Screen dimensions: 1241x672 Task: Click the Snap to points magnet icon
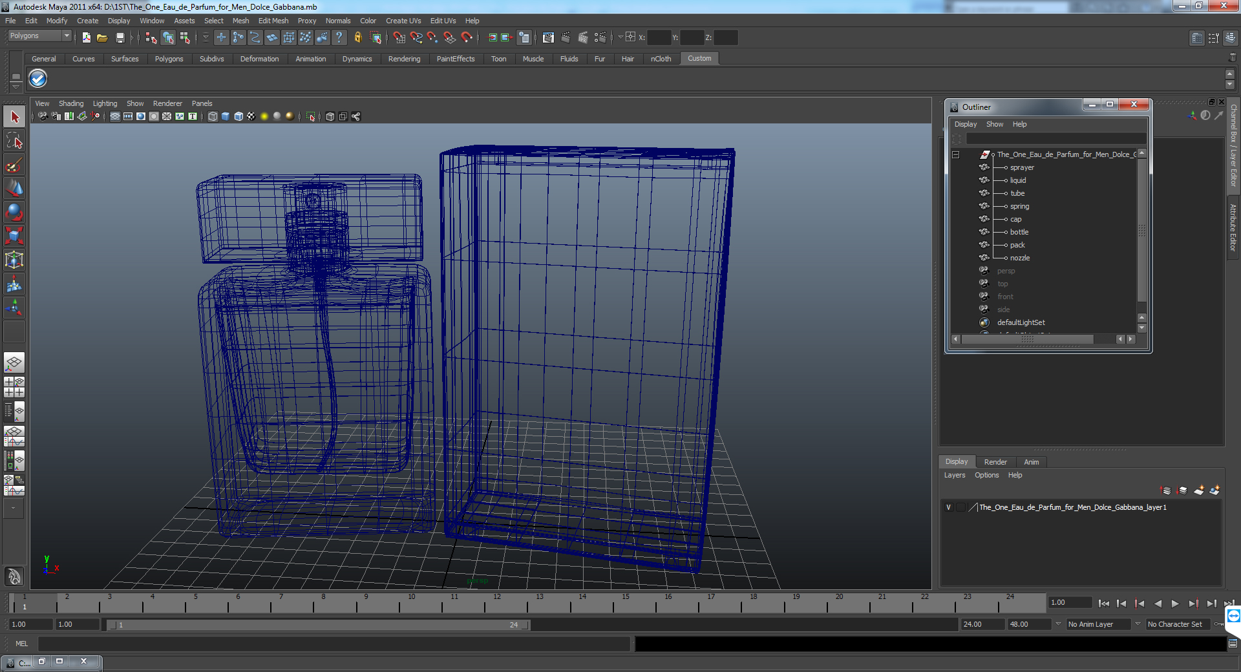coord(432,37)
